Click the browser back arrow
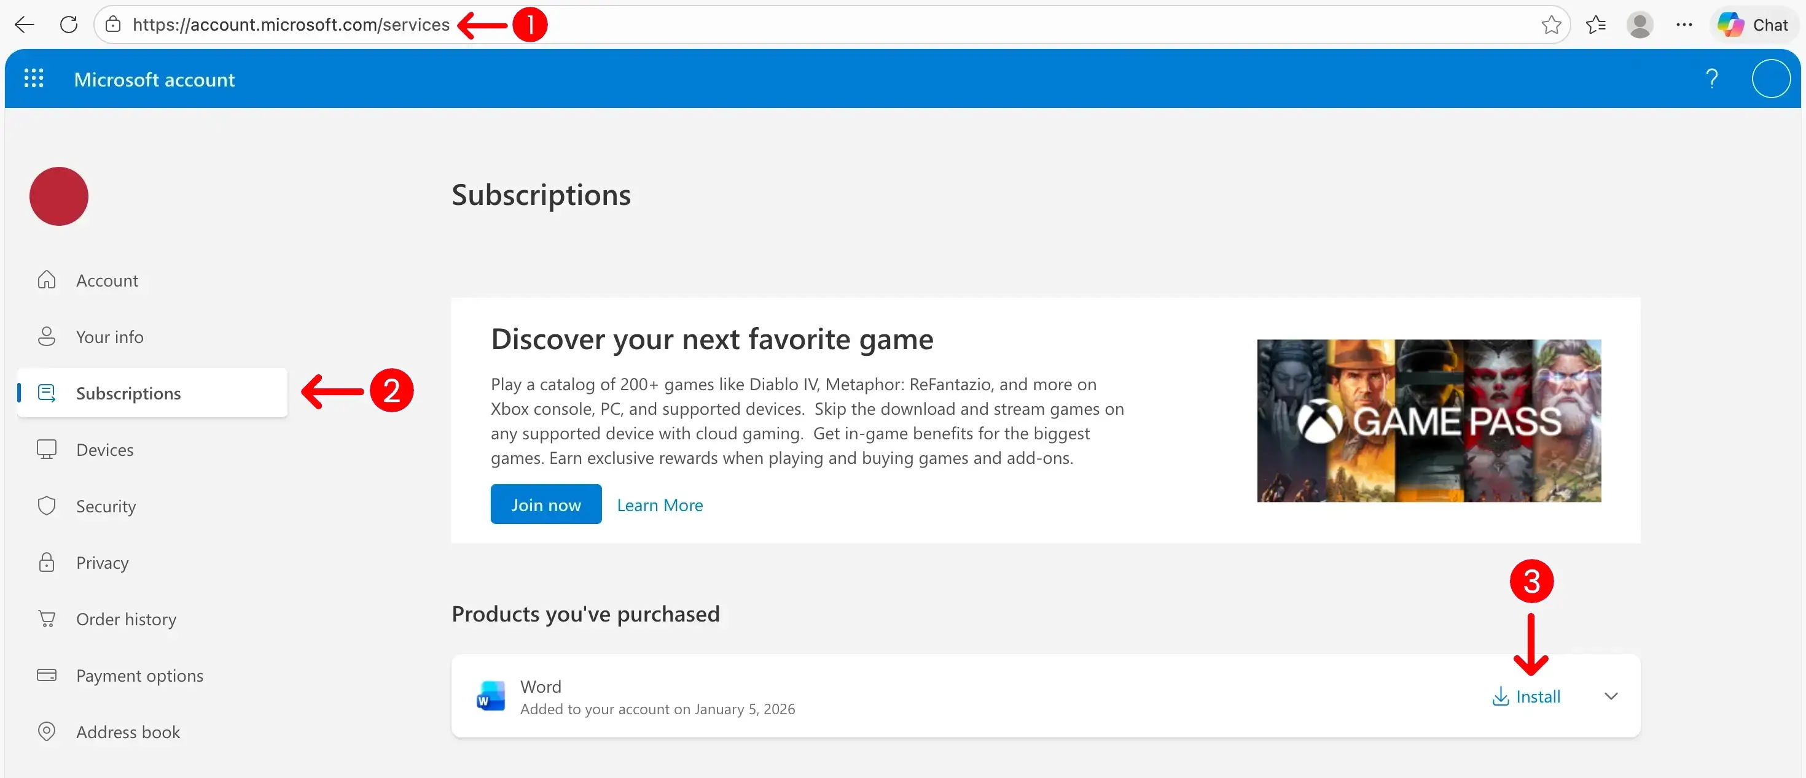 click(25, 25)
